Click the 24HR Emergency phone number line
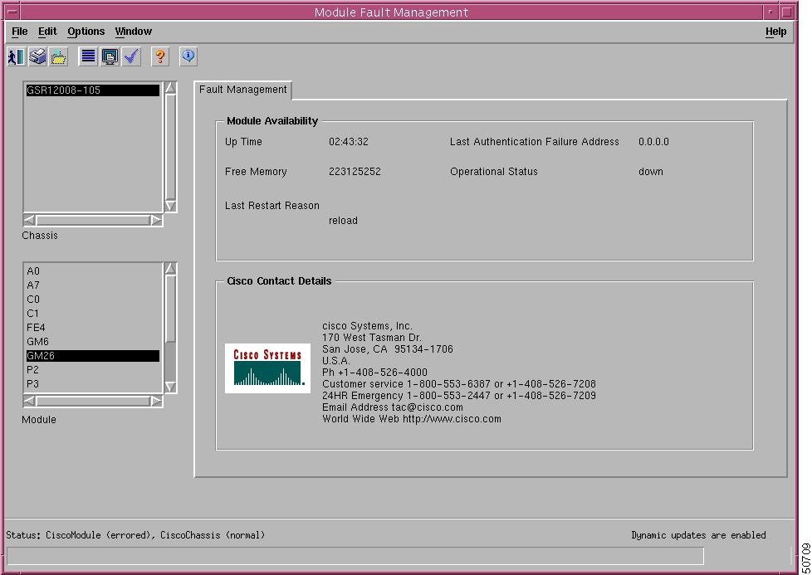 click(459, 396)
